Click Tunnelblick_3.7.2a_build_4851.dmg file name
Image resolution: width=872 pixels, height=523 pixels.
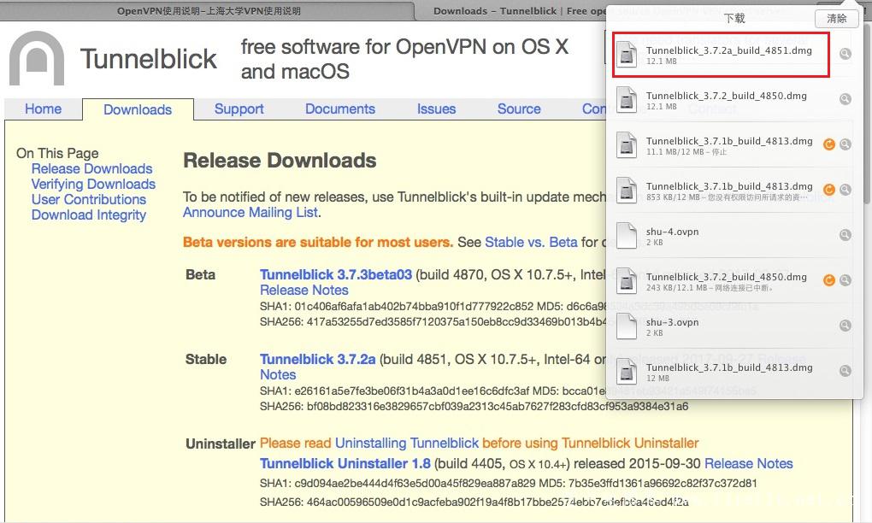pos(729,50)
